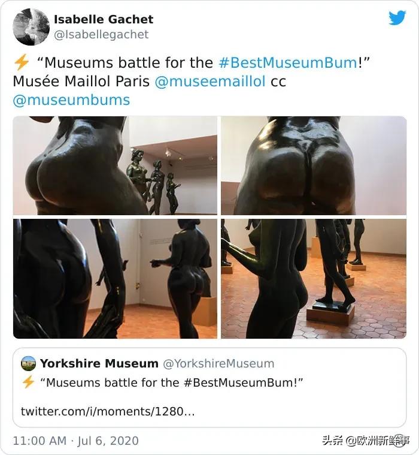The width and height of the screenshot is (419, 455).
Task: View the top-left sculpture photo
Action: pos(115,165)
